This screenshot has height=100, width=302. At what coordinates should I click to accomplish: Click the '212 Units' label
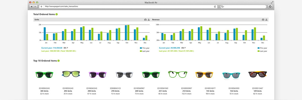click(186, 91)
